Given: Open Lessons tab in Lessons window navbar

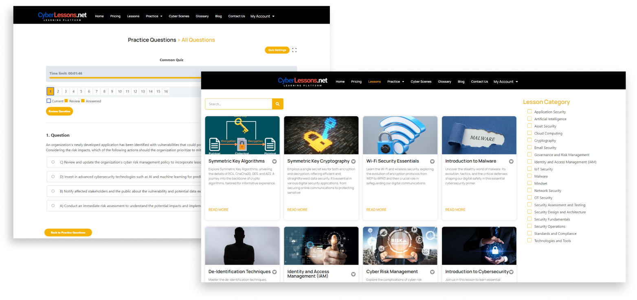Looking at the screenshot, I should 374,82.
